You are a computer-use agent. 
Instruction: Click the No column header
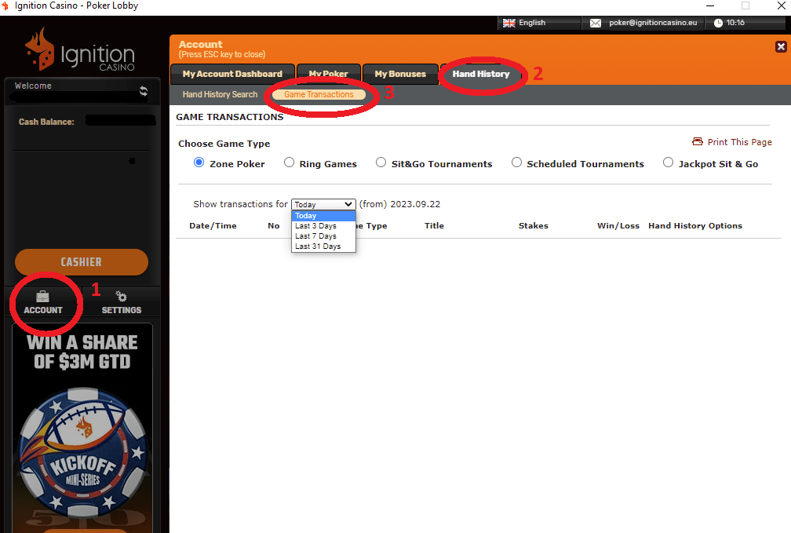tap(273, 225)
